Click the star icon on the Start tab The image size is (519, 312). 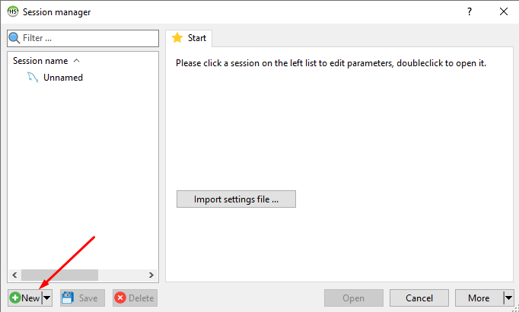point(177,38)
